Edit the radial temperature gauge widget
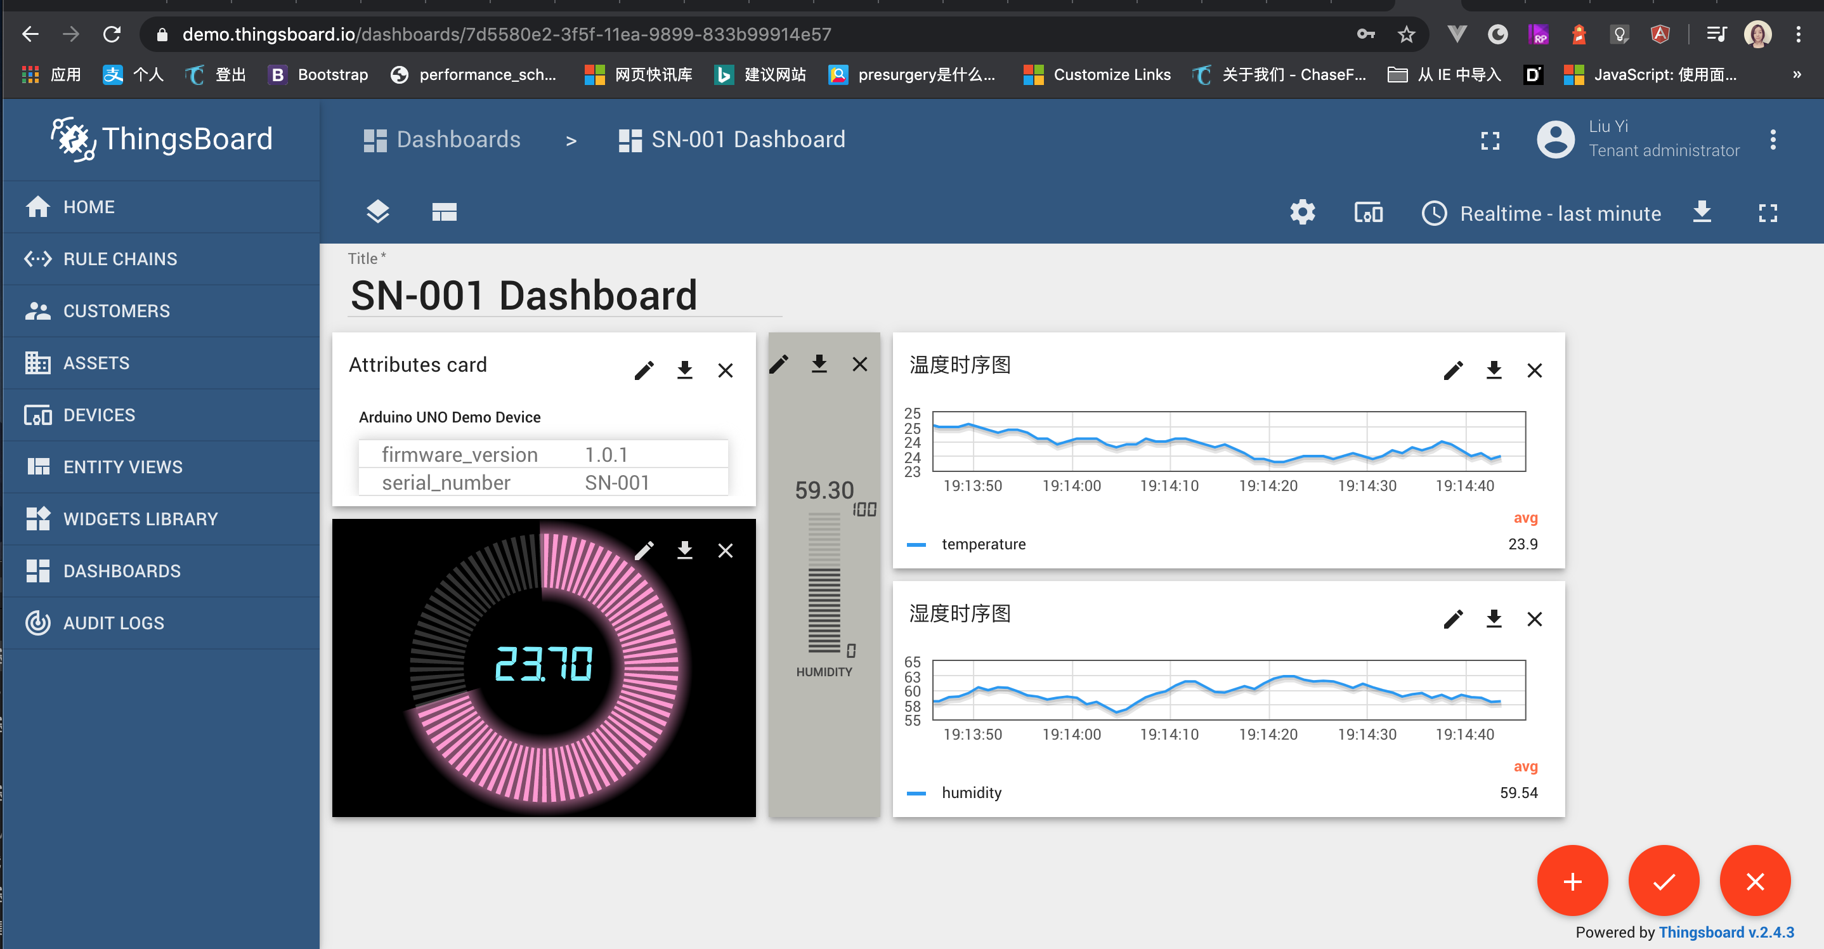Screen dimensions: 1824x949 point(644,550)
